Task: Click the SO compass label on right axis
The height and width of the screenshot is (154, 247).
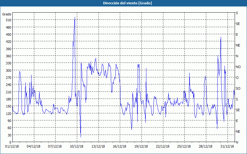Action: click(x=238, y=88)
